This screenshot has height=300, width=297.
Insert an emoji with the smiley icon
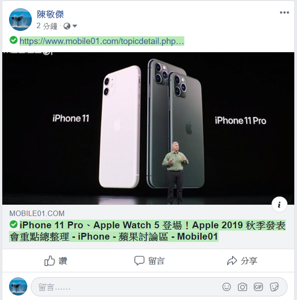pyautogui.click(x=227, y=287)
